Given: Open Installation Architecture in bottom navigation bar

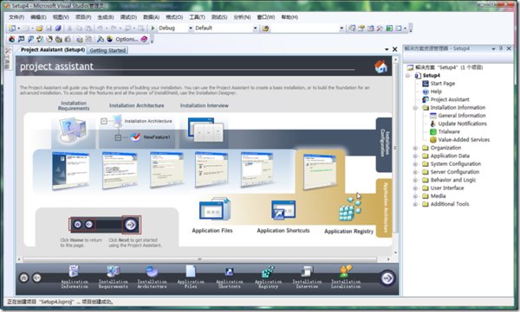Looking at the screenshot, I should click(x=152, y=277).
